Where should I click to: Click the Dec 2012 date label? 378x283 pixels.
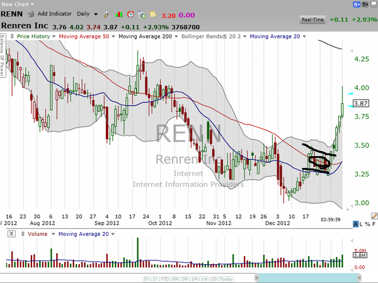pos(277,223)
